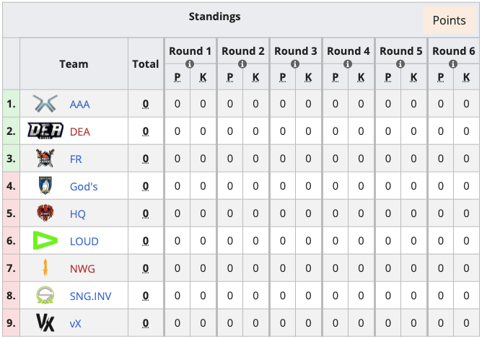Click the Round 5 info icon
The width and height of the screenshot is (482, 339).
coord(400,64)
